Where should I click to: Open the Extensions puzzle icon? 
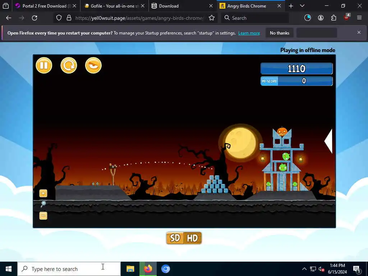334,18
